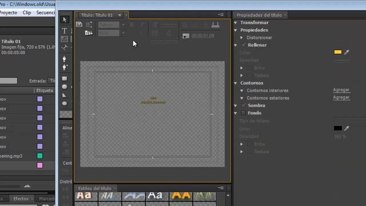Expand the Distorsionar group
The image size is (366, 206).
[x=241, y=38]
